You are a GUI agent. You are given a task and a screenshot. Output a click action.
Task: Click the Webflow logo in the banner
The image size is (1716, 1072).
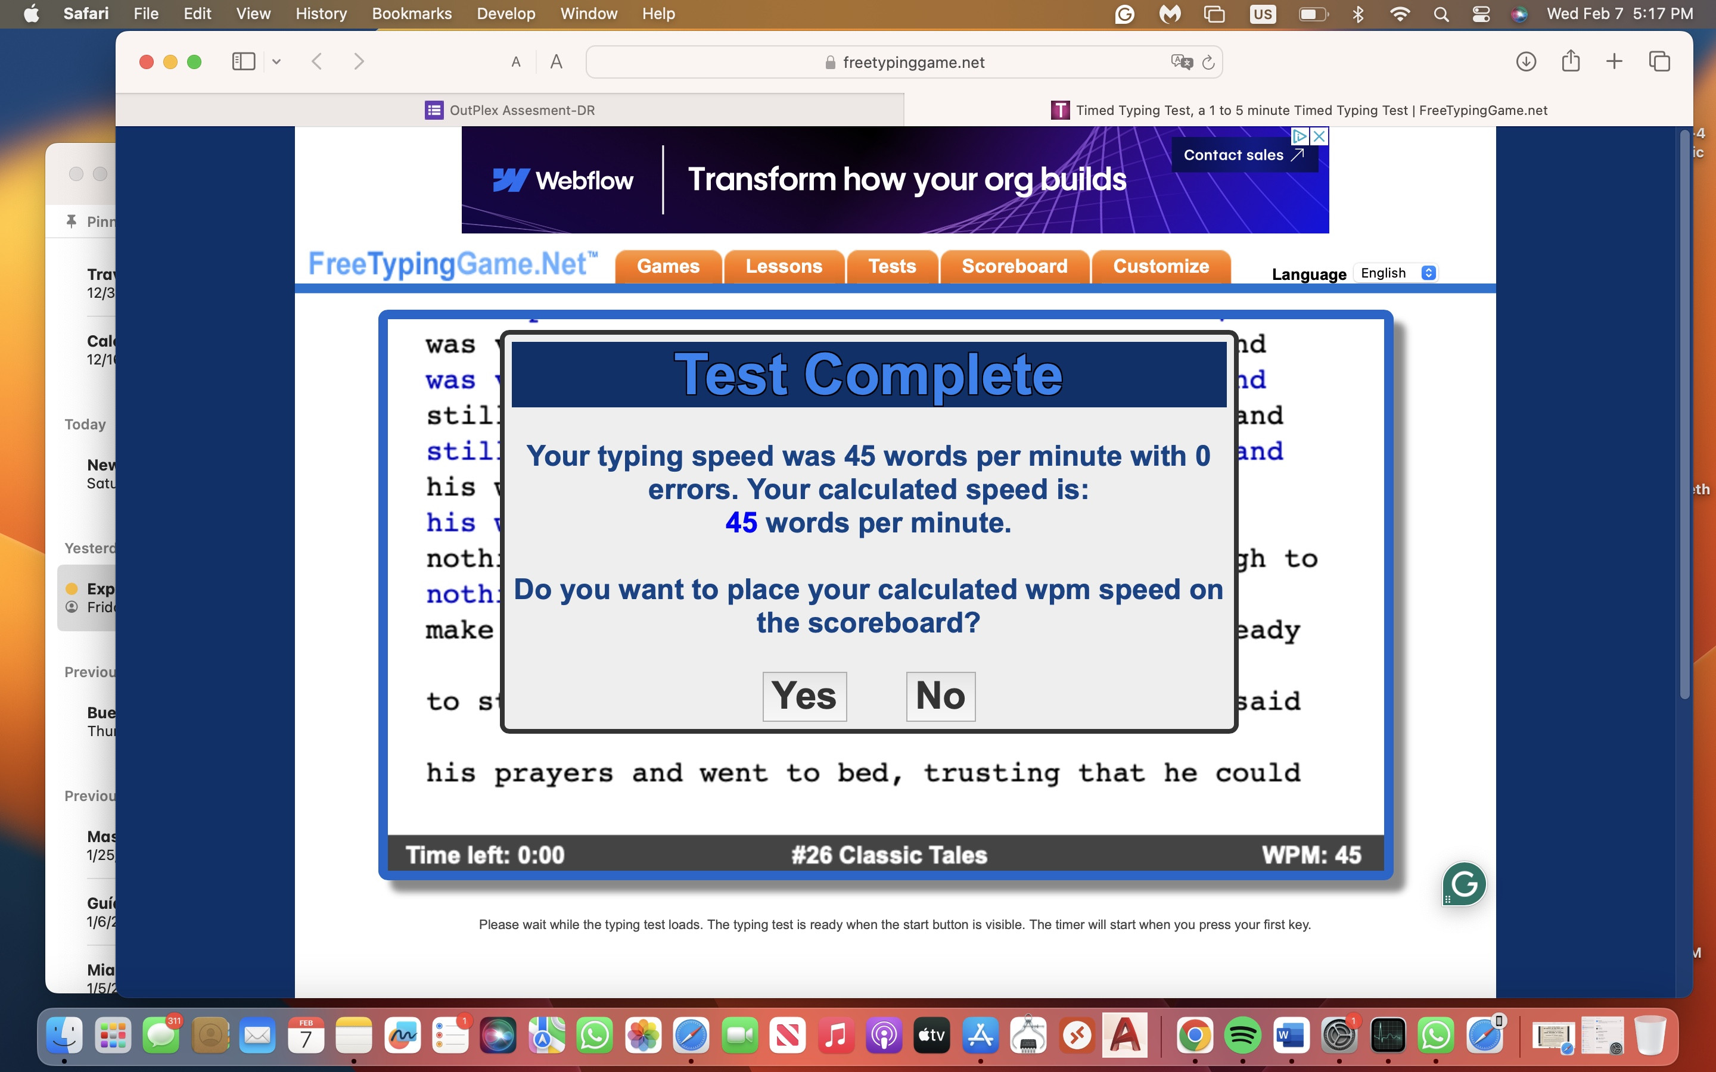(x=563, y=180)
